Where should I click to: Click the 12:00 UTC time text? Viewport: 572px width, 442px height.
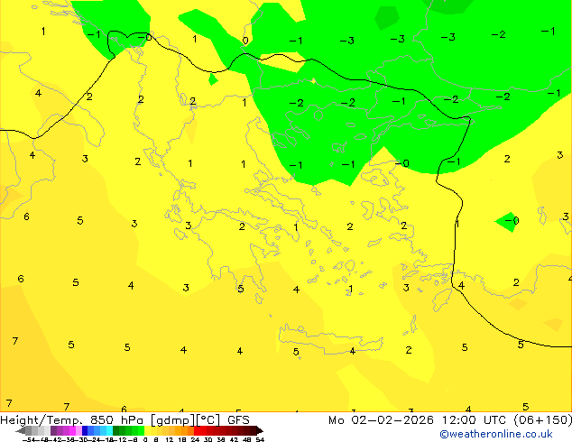[x=475, y=420]
